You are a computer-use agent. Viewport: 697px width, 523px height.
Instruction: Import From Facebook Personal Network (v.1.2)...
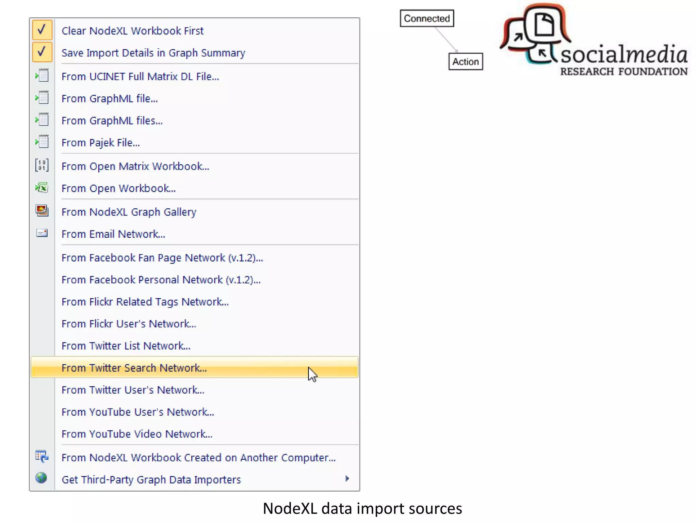pos(161,280)
